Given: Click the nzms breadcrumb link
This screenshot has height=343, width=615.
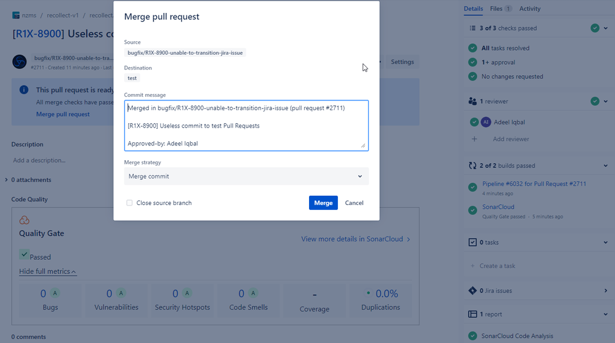Looking at the screenshot, I should pos(29,15).
